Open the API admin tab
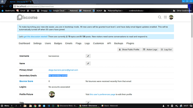 point(109,43)
